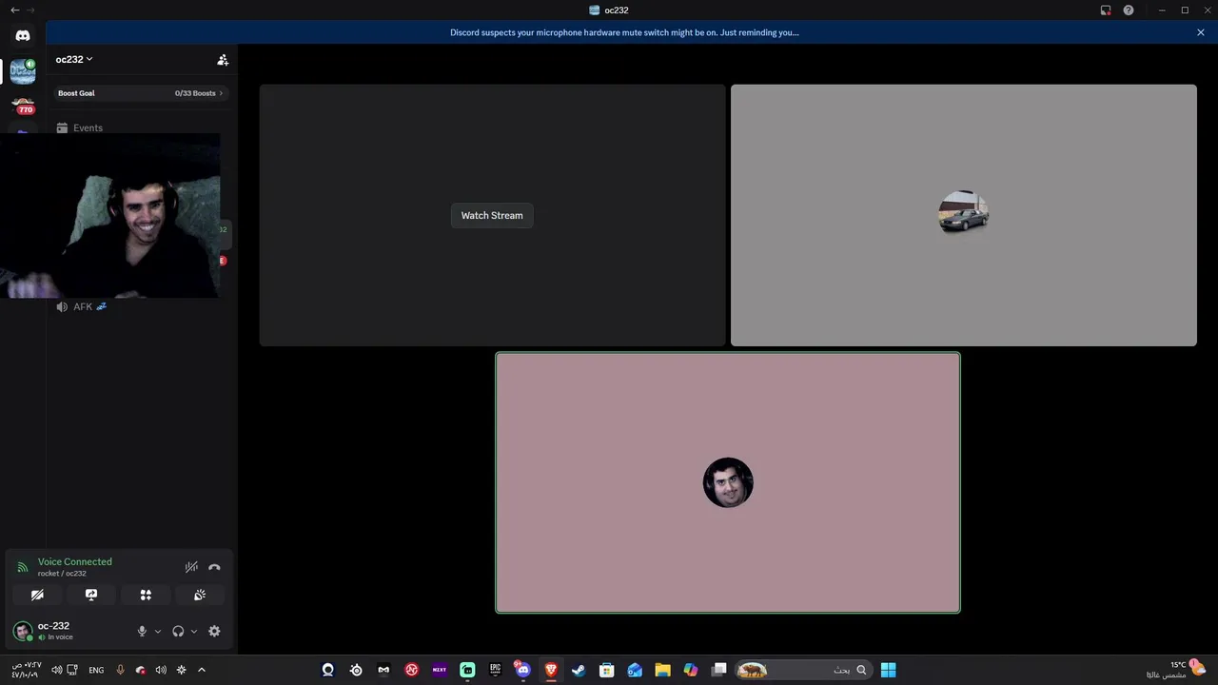
Task: Mute the microphone in the user panel
Action: point(142,631)
